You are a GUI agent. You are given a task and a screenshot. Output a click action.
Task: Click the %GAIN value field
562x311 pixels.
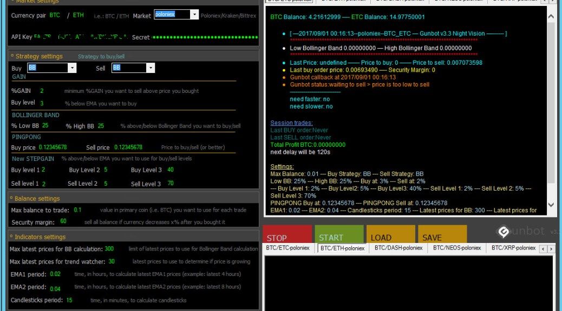42,91
